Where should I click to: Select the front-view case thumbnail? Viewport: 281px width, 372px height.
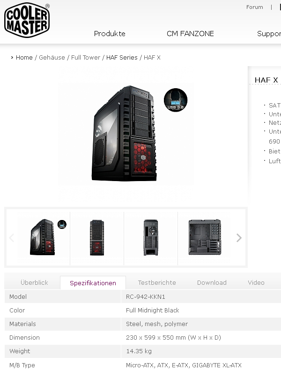(97, 237)
